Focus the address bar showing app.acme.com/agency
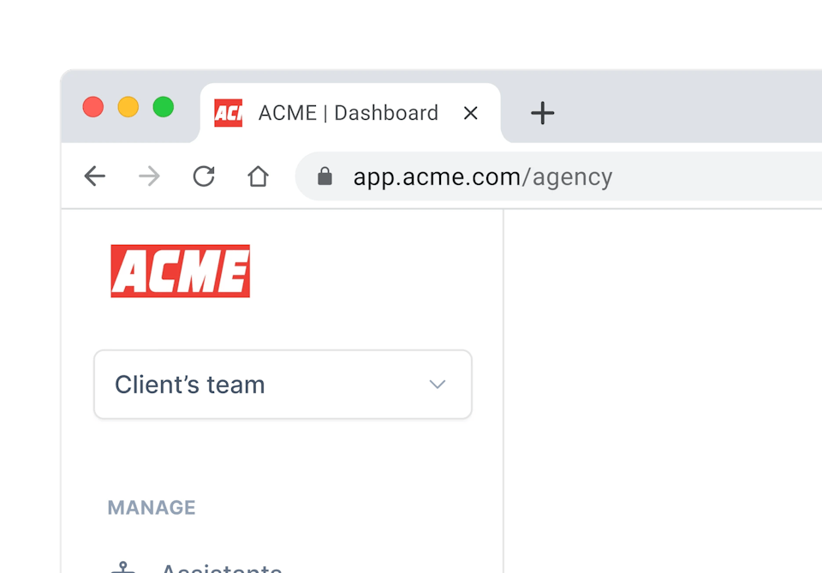Screen dimensions: 822x573 click(558, 176)
